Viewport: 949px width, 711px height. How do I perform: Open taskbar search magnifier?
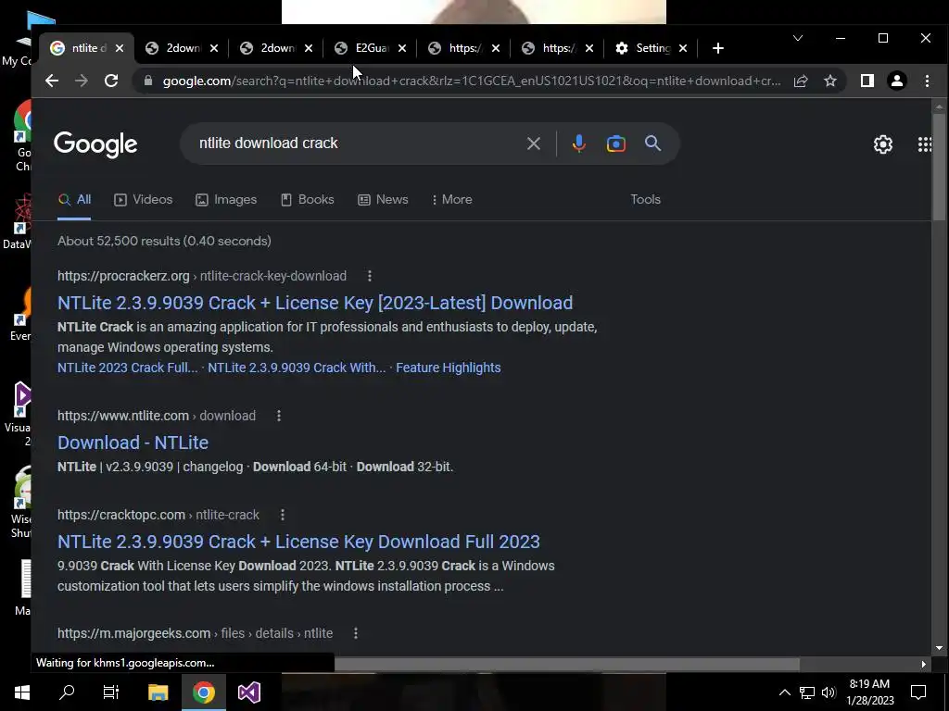pyautogui.click(x=67, y=692)
